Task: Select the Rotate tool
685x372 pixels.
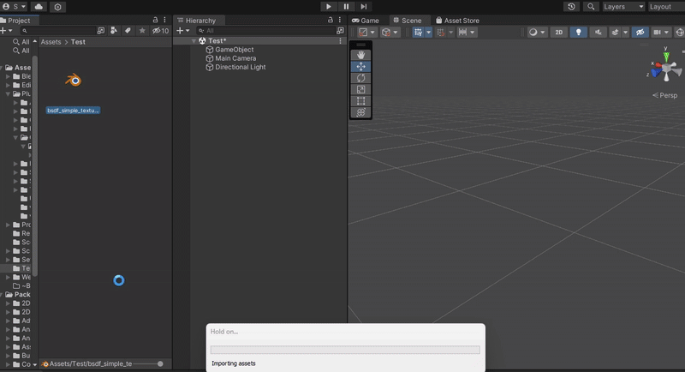Action: click(361, 78)
